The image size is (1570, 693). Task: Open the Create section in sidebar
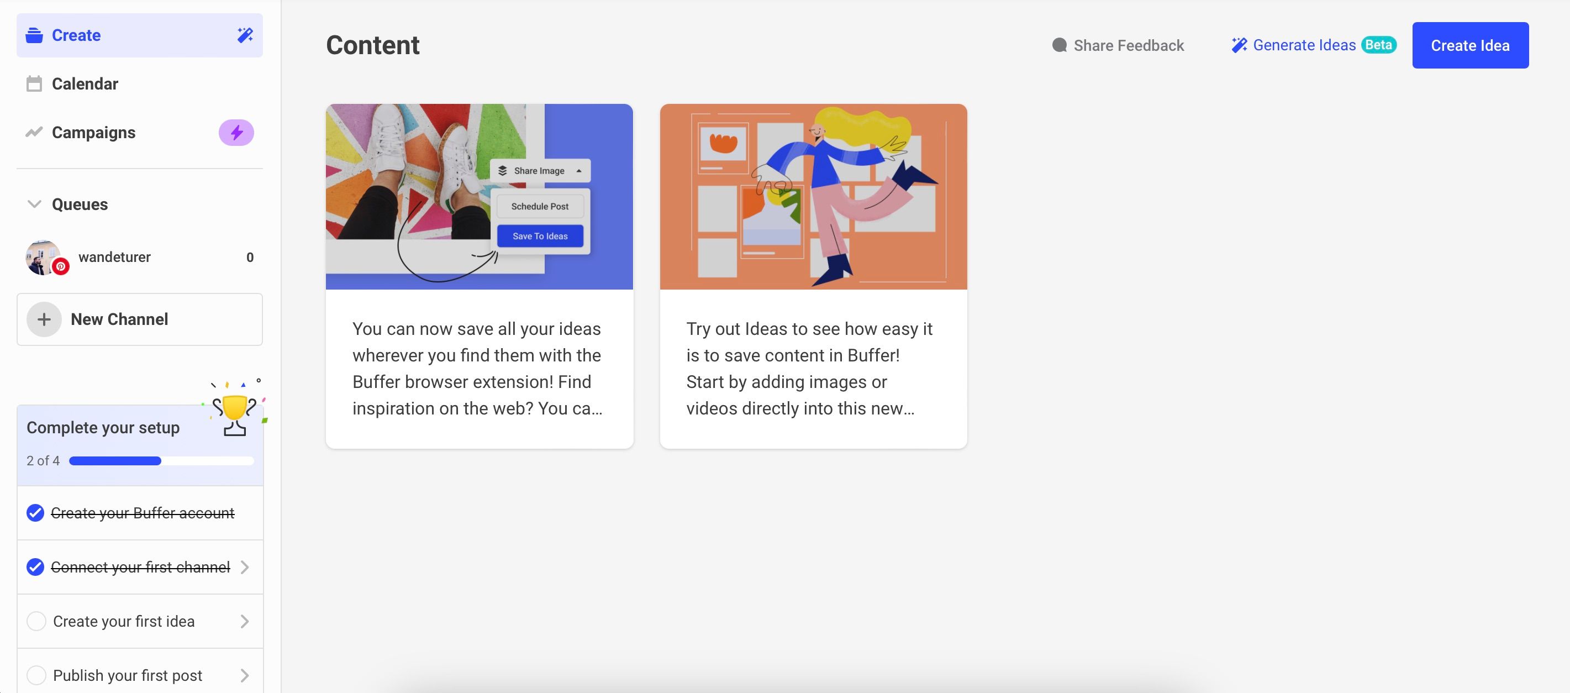point(76,35)
